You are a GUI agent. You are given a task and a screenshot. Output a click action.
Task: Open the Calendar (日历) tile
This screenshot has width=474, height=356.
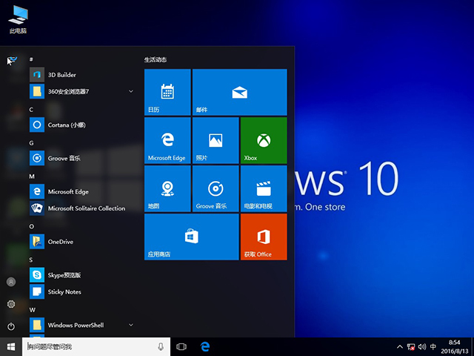click(167, 92)
